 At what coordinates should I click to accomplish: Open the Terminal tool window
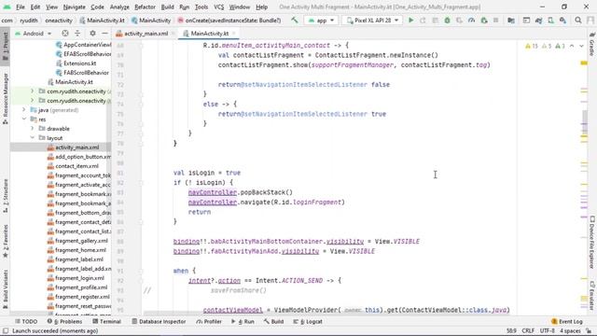click(107, 321)
